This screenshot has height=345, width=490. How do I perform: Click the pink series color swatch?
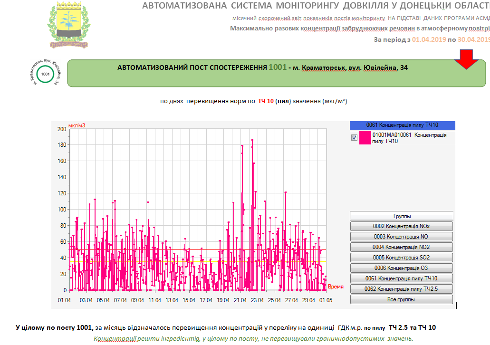[x=365, y=138]
